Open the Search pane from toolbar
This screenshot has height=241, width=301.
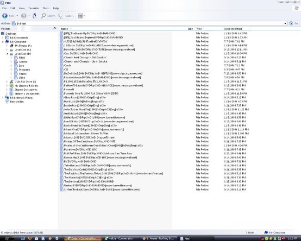point(48,16)
